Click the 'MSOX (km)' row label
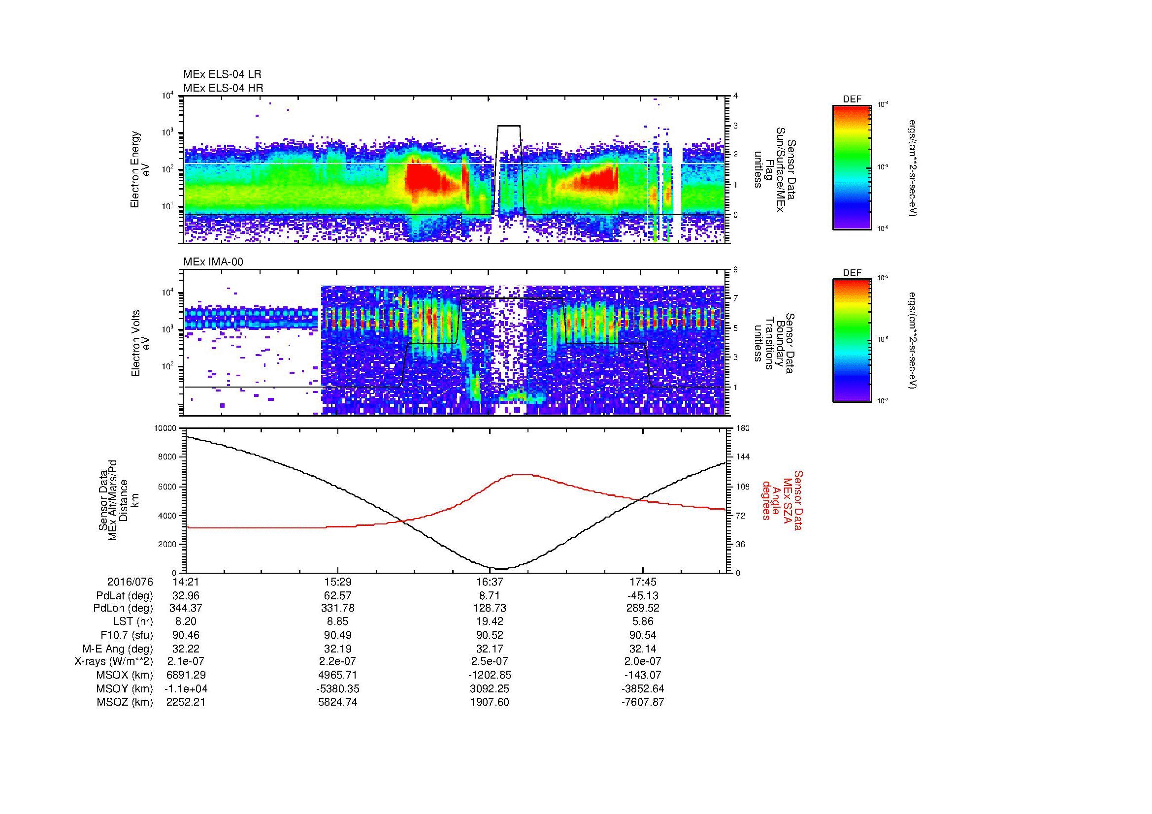Image resolution: width=1152 pixels, height=814 pixels. (x=125, y=675)
